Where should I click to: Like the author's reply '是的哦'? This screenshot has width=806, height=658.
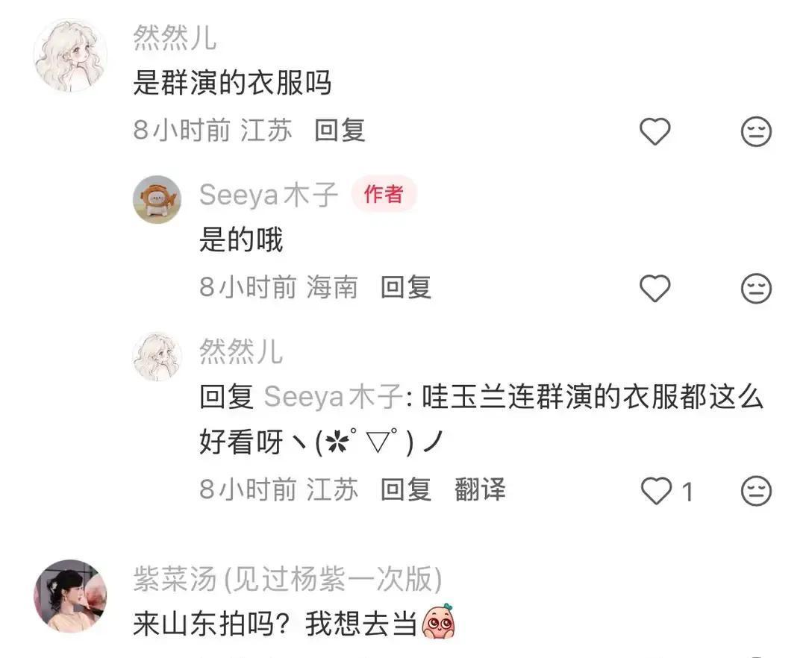[655, 288]
